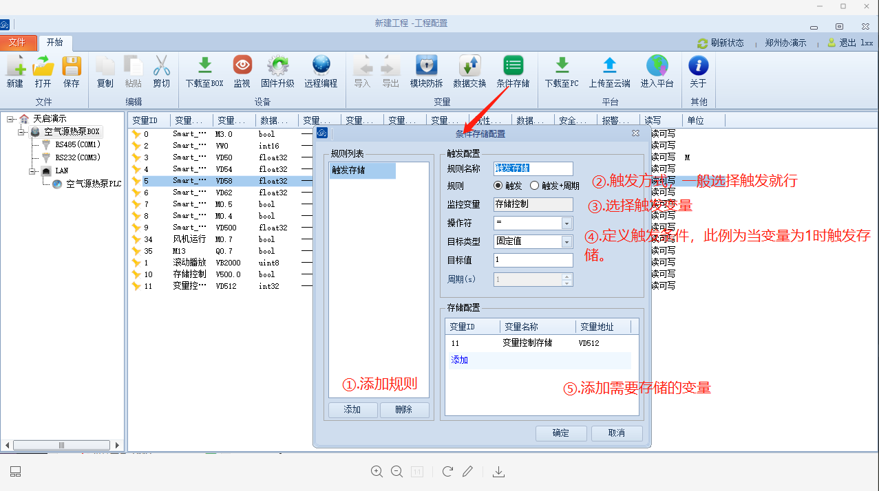
Task: Click the 复制 (Copy) icon
Action: (x=105, y=66)
